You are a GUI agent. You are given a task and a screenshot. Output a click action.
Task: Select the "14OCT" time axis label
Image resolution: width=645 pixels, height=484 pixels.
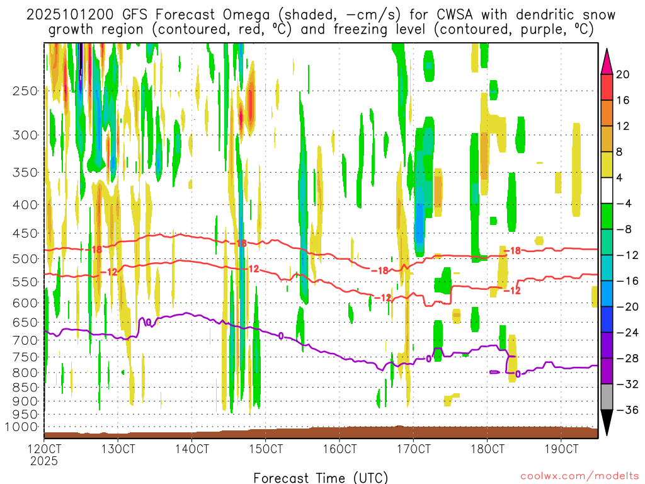(x=191, y=449)
